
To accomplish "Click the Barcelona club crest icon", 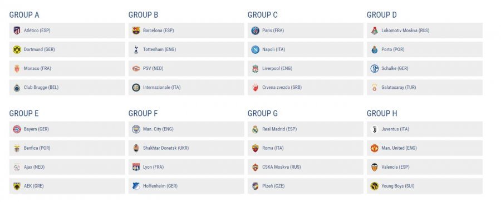I will [x=136, y=31].
